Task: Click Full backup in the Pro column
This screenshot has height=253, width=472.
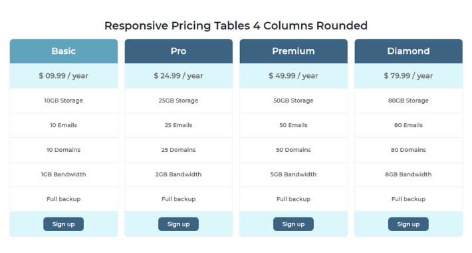Action: coord(179,199)
